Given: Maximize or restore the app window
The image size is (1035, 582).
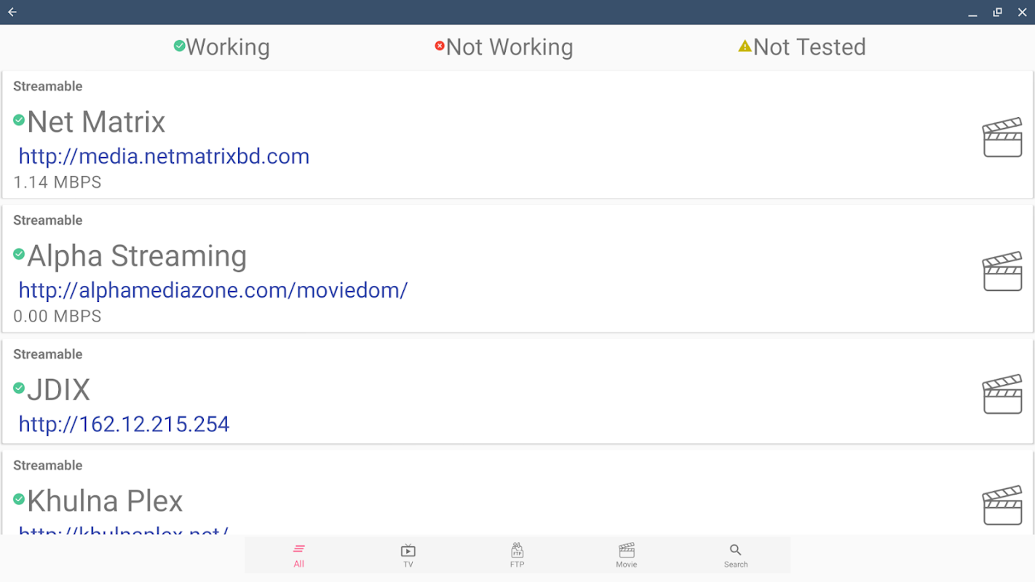Looking at the screenshot, I should tap(998, 12).
